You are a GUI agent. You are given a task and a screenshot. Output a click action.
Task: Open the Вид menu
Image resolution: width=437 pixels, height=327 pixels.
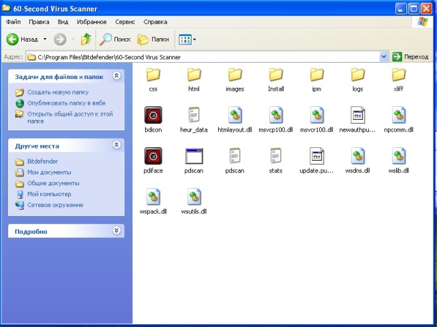(x=63, y=22)
